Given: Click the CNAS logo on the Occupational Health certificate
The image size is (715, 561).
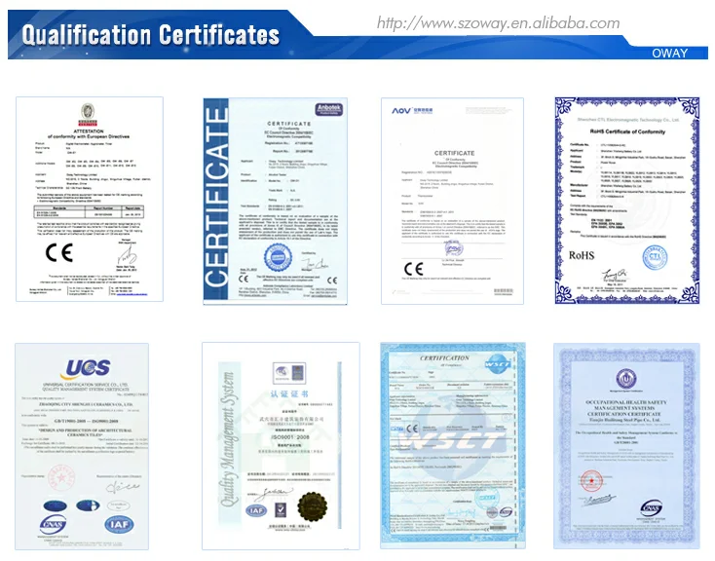Looking at the screenshot, I should [651, 509].
